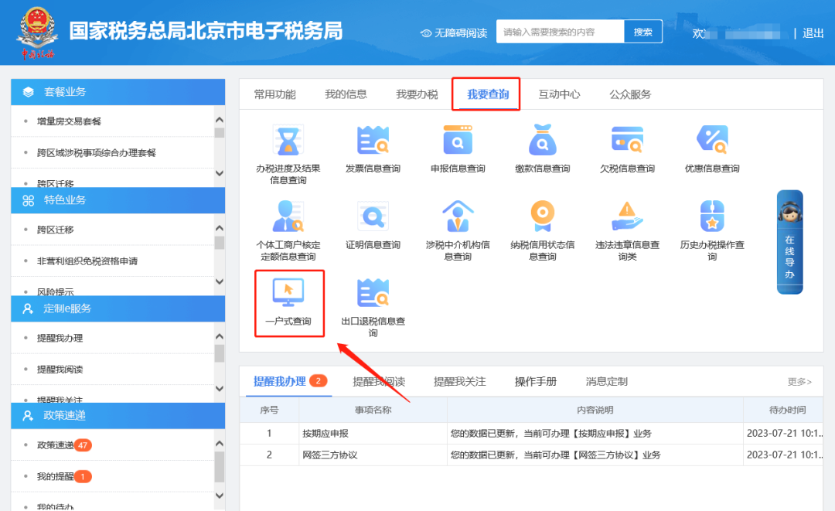Screen dimensions: 835x511
Task: Open the 纳税信用状态信息查询 medal icon
Action: [543, 216]
